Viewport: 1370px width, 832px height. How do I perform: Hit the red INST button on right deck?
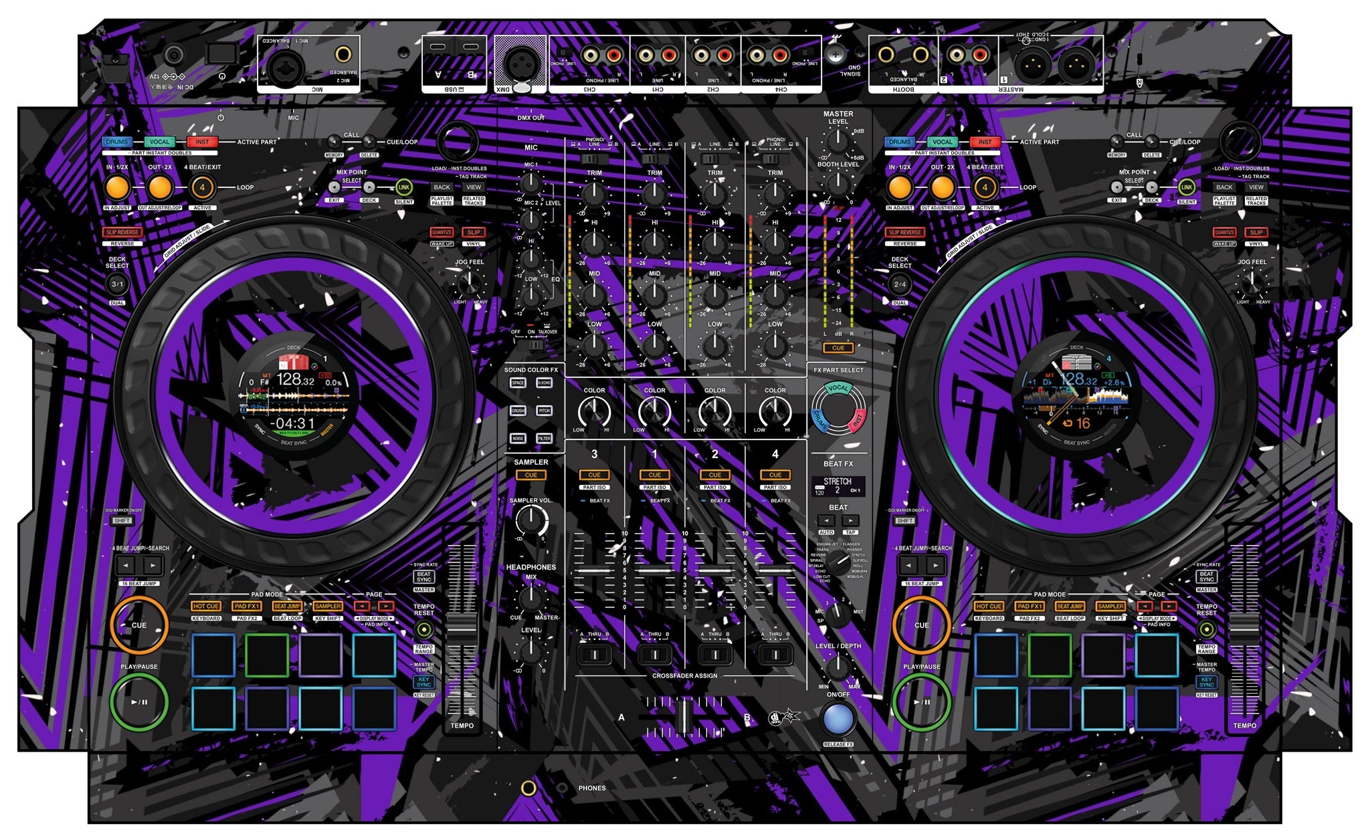(985, 142)
